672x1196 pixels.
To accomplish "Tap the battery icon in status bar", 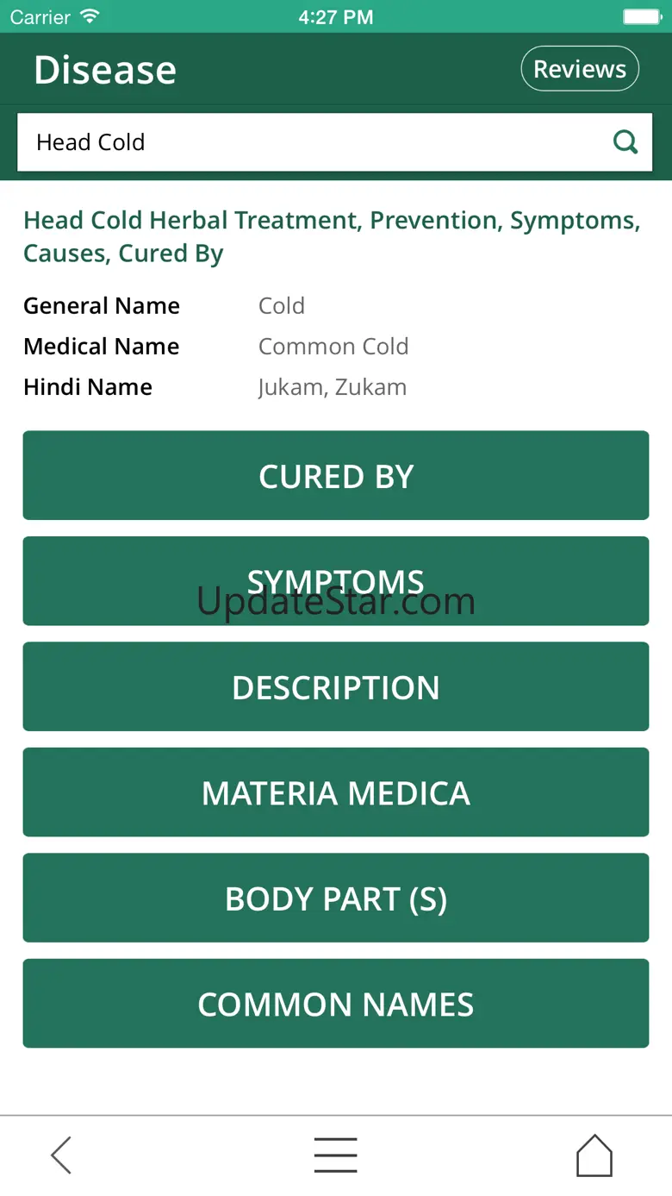I will point(641,16).
